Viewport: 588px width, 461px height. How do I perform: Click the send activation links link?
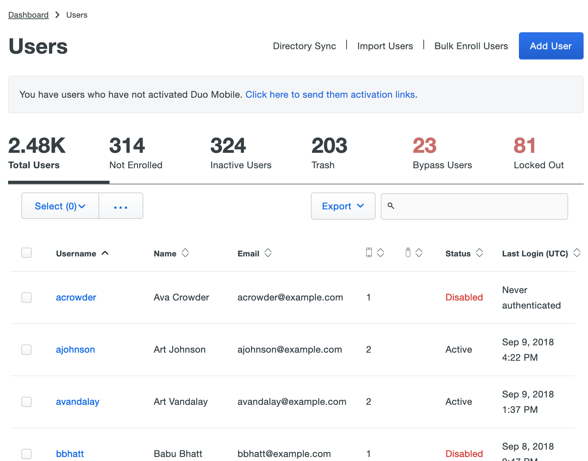[x=330, y=94]
